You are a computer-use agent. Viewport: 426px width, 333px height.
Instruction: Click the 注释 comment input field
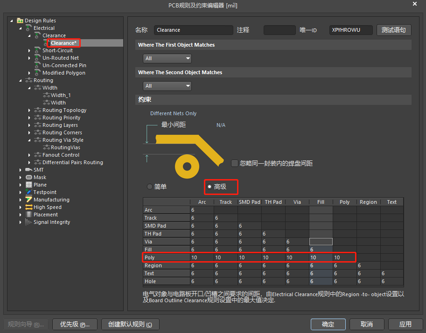coord(279,30)
